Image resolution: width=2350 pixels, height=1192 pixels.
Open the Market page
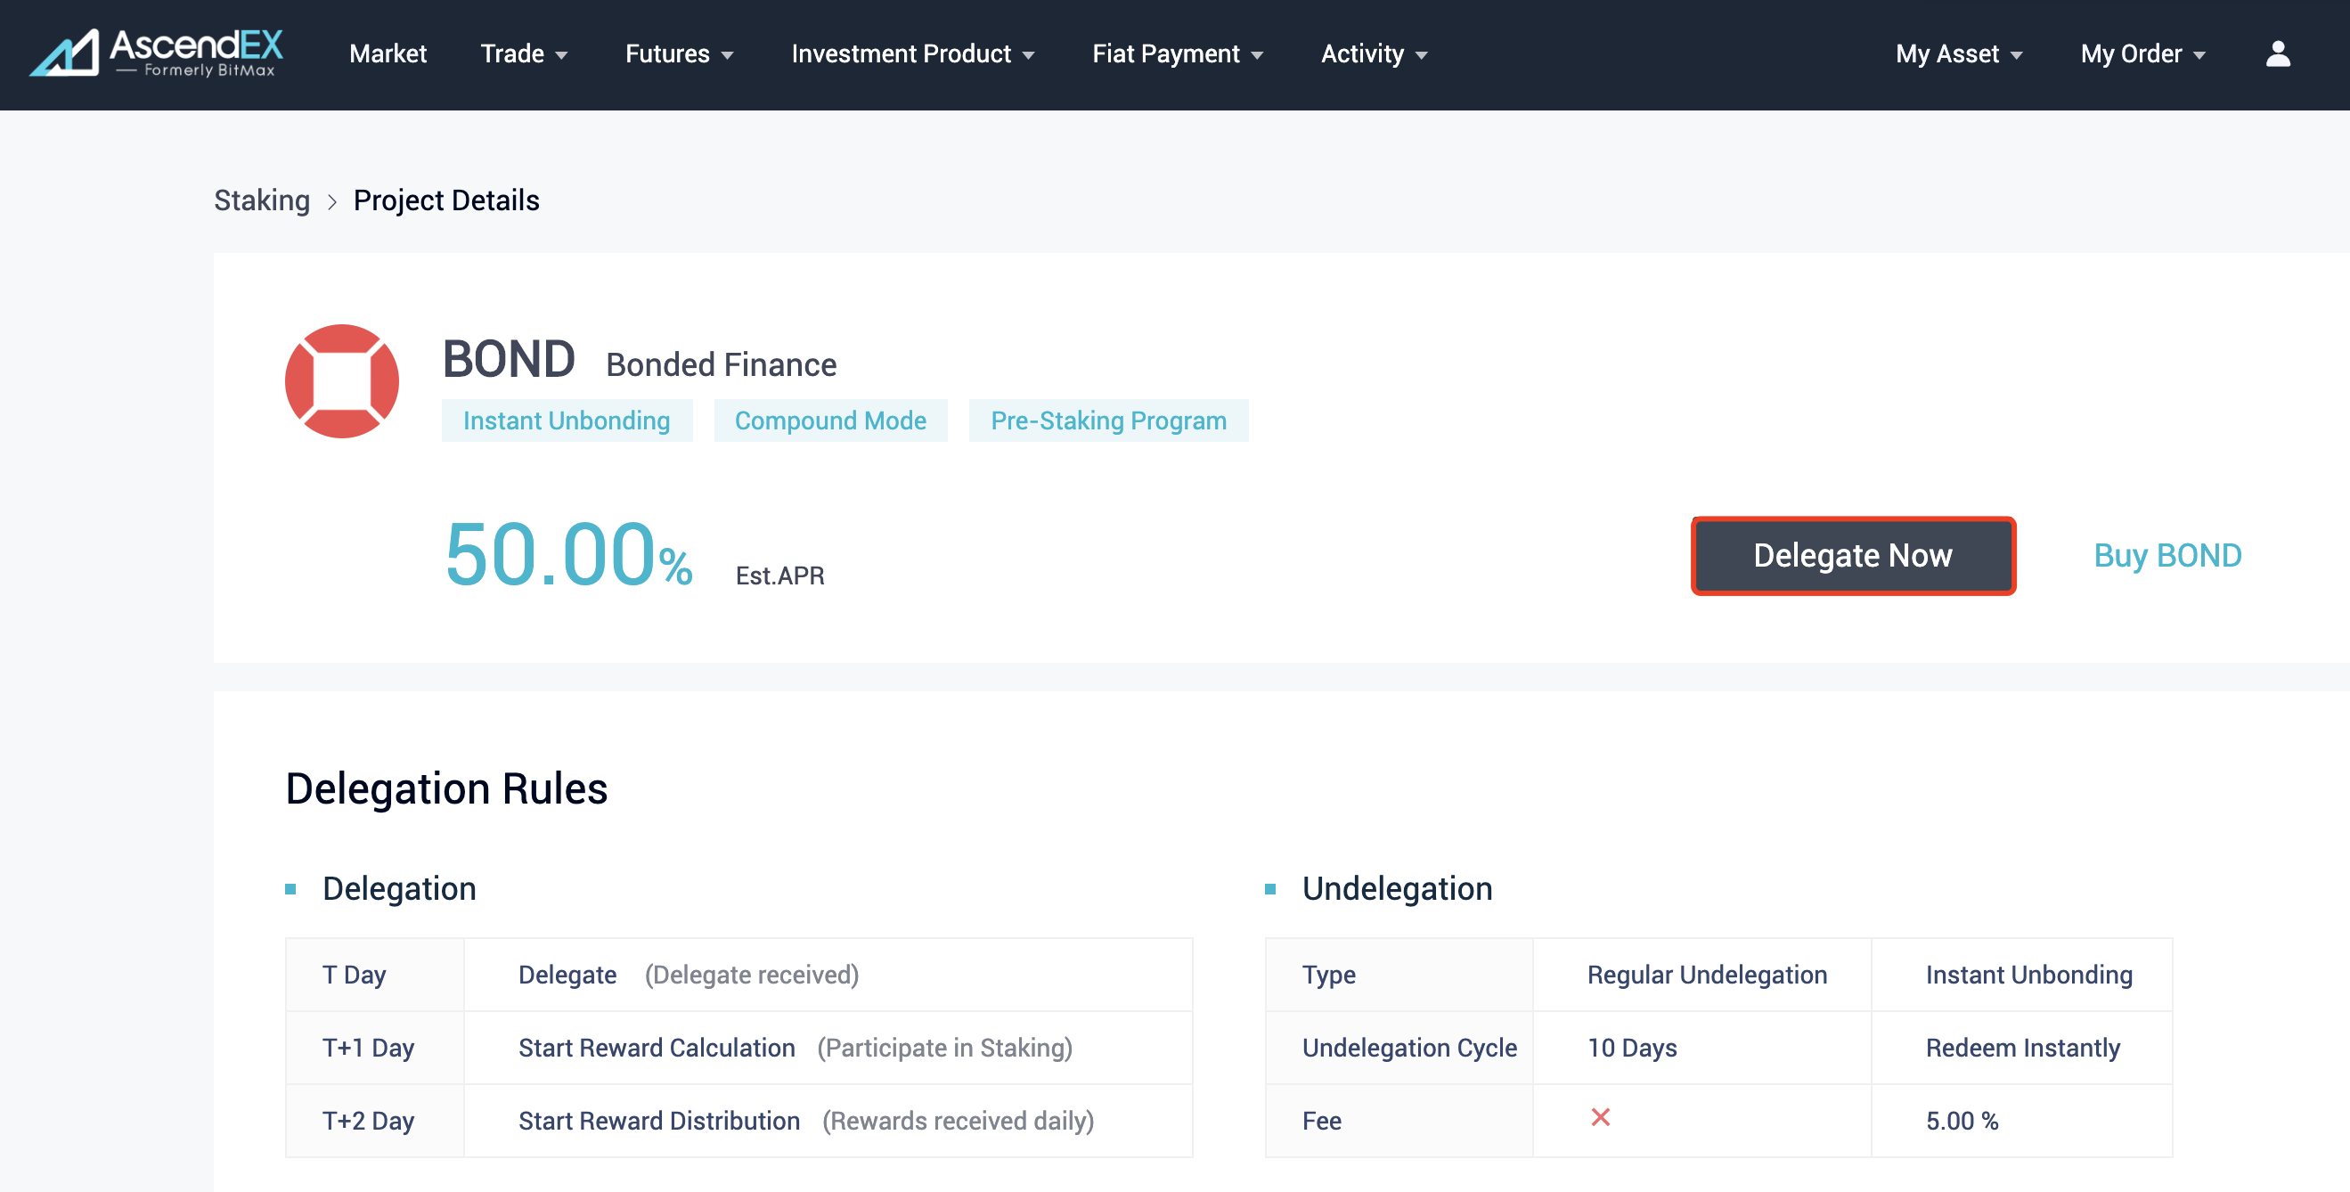coord(388,53)
